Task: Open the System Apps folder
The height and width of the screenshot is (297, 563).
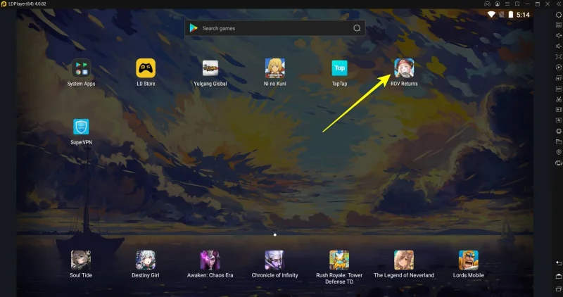Action: (x=81, y=68)
